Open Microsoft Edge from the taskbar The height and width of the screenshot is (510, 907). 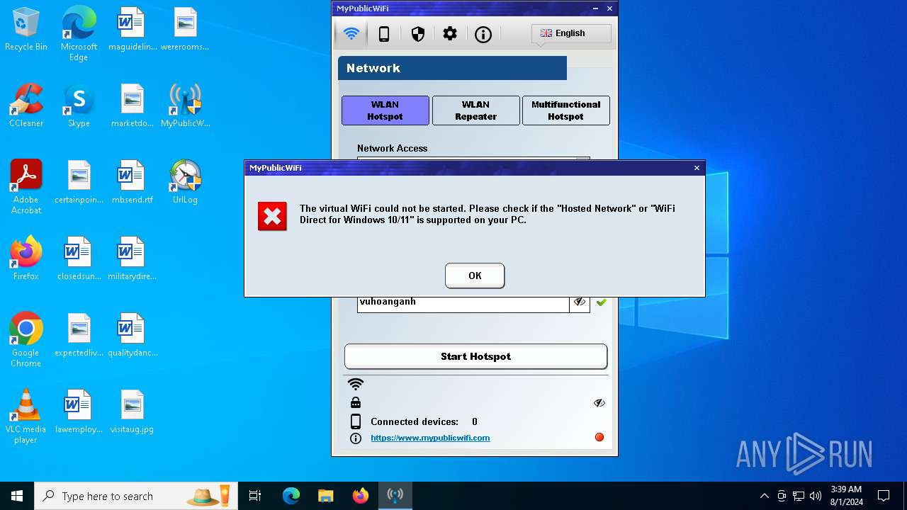[x=291, y=496]
